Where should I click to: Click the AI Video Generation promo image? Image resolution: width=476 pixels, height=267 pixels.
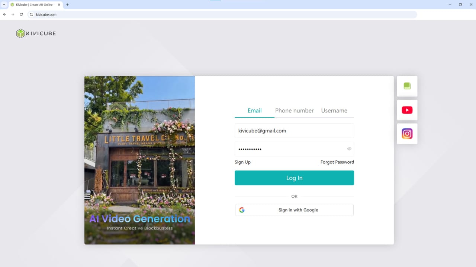139,159
